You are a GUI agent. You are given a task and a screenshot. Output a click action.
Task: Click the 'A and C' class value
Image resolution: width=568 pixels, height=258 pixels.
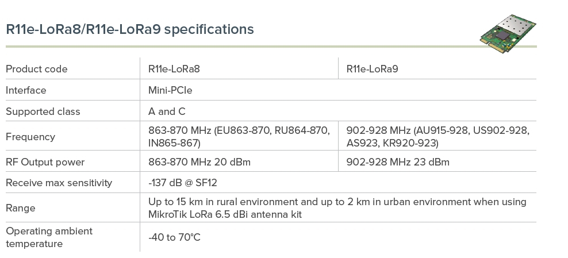pos(167,111)
